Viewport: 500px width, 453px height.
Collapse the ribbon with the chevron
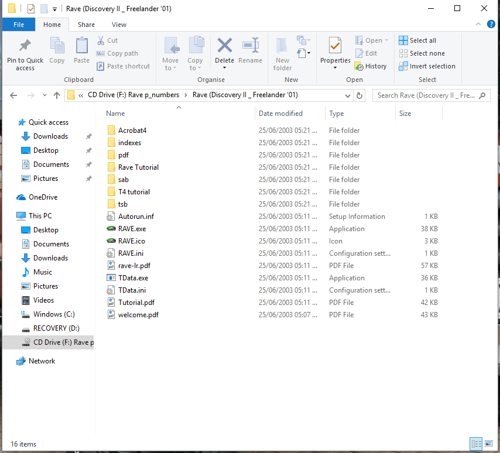[x=478, y=24]
